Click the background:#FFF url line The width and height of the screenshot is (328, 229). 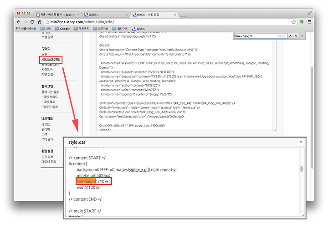tap(127, 170)
